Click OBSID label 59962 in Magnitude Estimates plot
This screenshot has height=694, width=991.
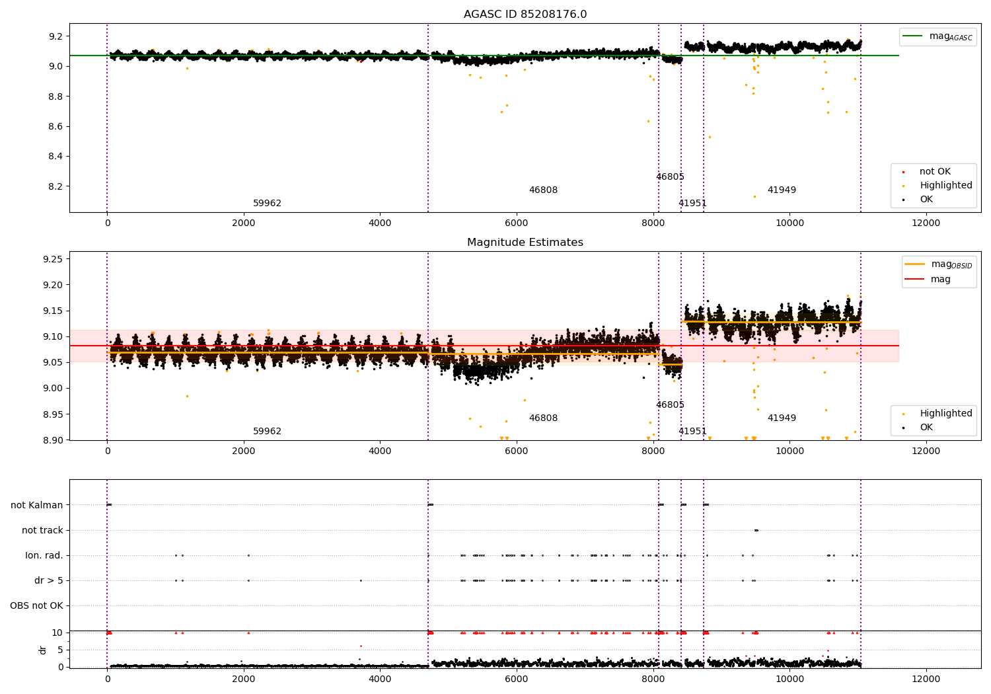[x=267, y=431]
